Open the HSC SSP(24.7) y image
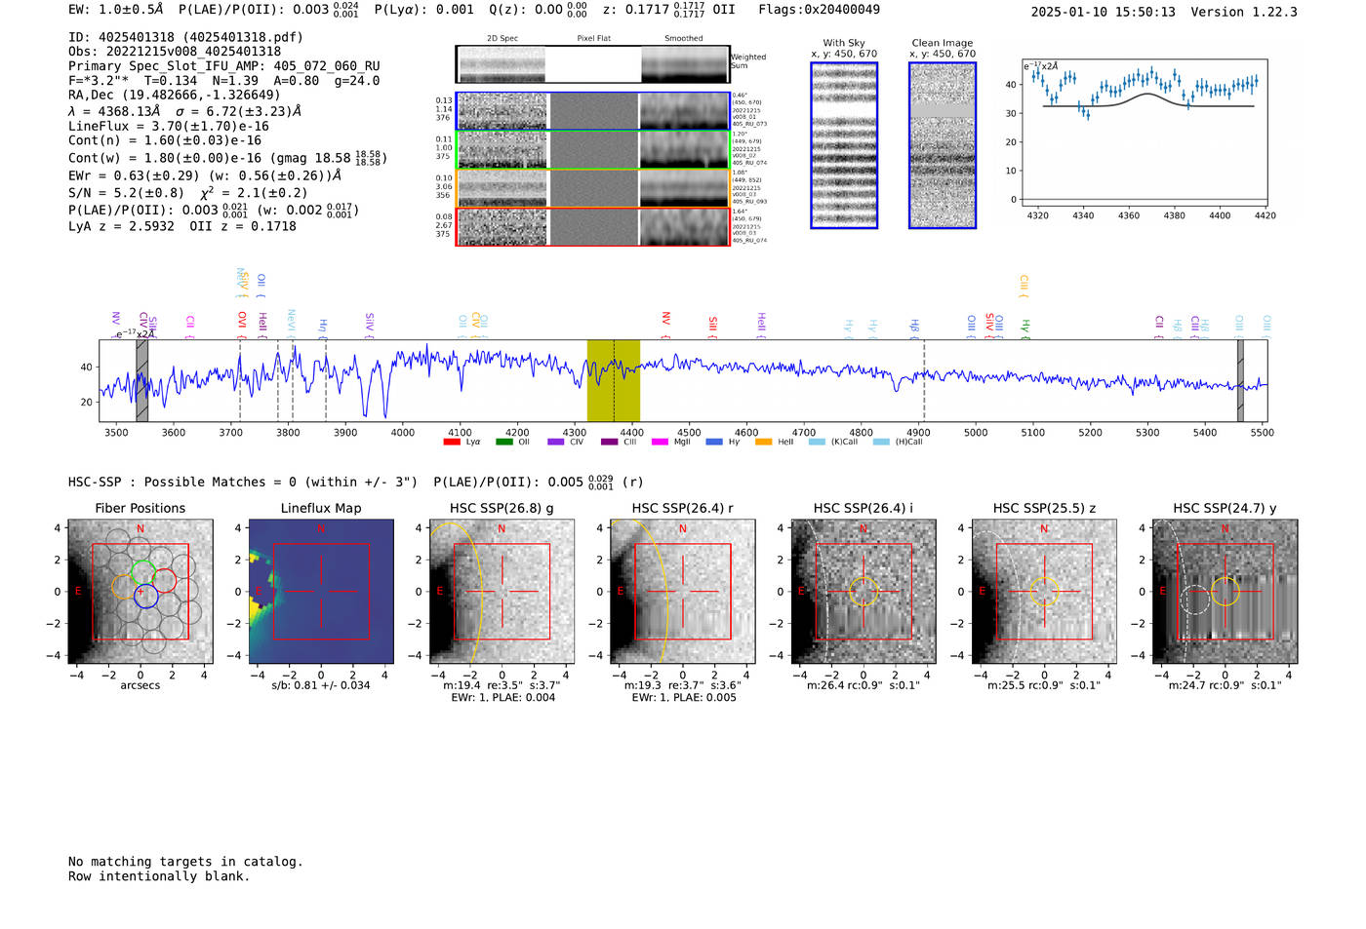The width and height of the screenshot is (1366, 929). [1225, 592]
